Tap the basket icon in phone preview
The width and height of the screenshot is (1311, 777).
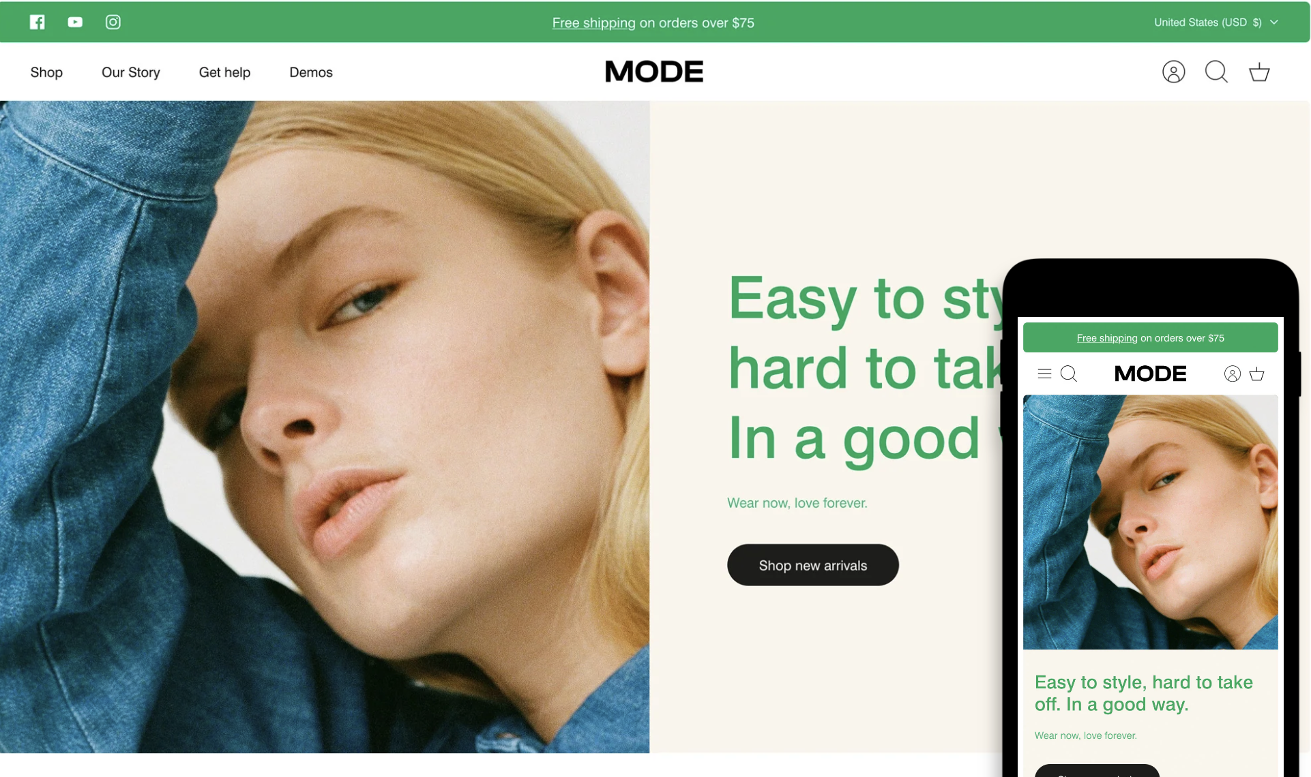tap(1257, 374)
